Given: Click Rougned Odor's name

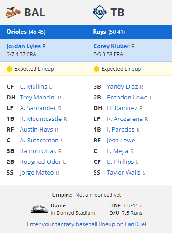Looking at the screenshot, I should [x=41, y=162].
